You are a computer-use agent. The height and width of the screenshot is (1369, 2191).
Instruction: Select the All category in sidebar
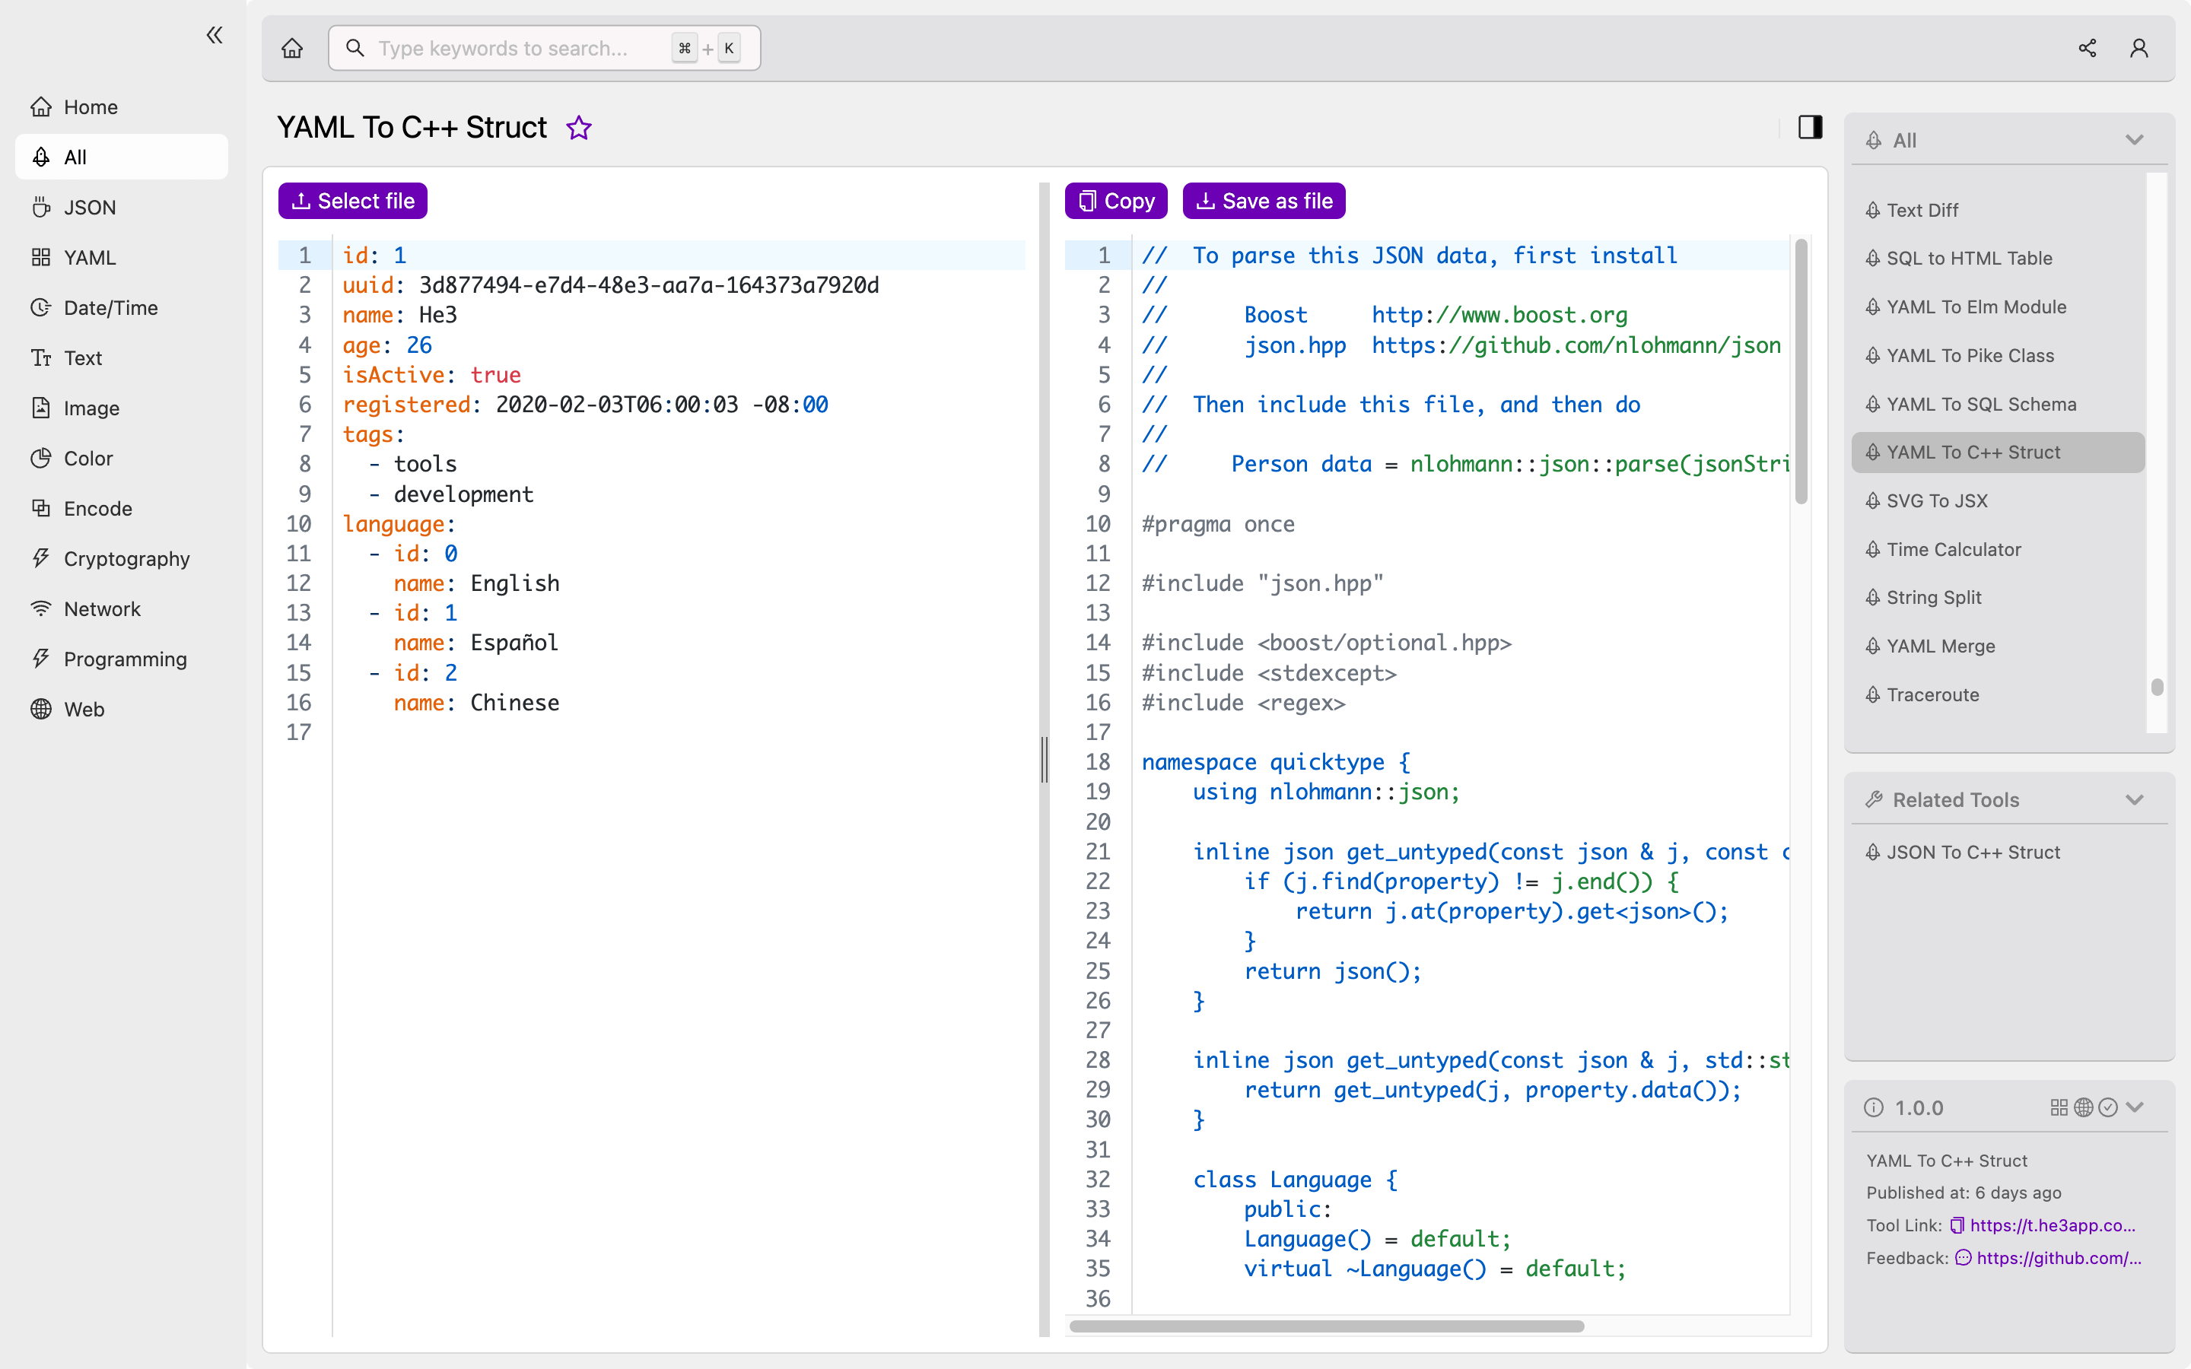(x=121, y=157)
